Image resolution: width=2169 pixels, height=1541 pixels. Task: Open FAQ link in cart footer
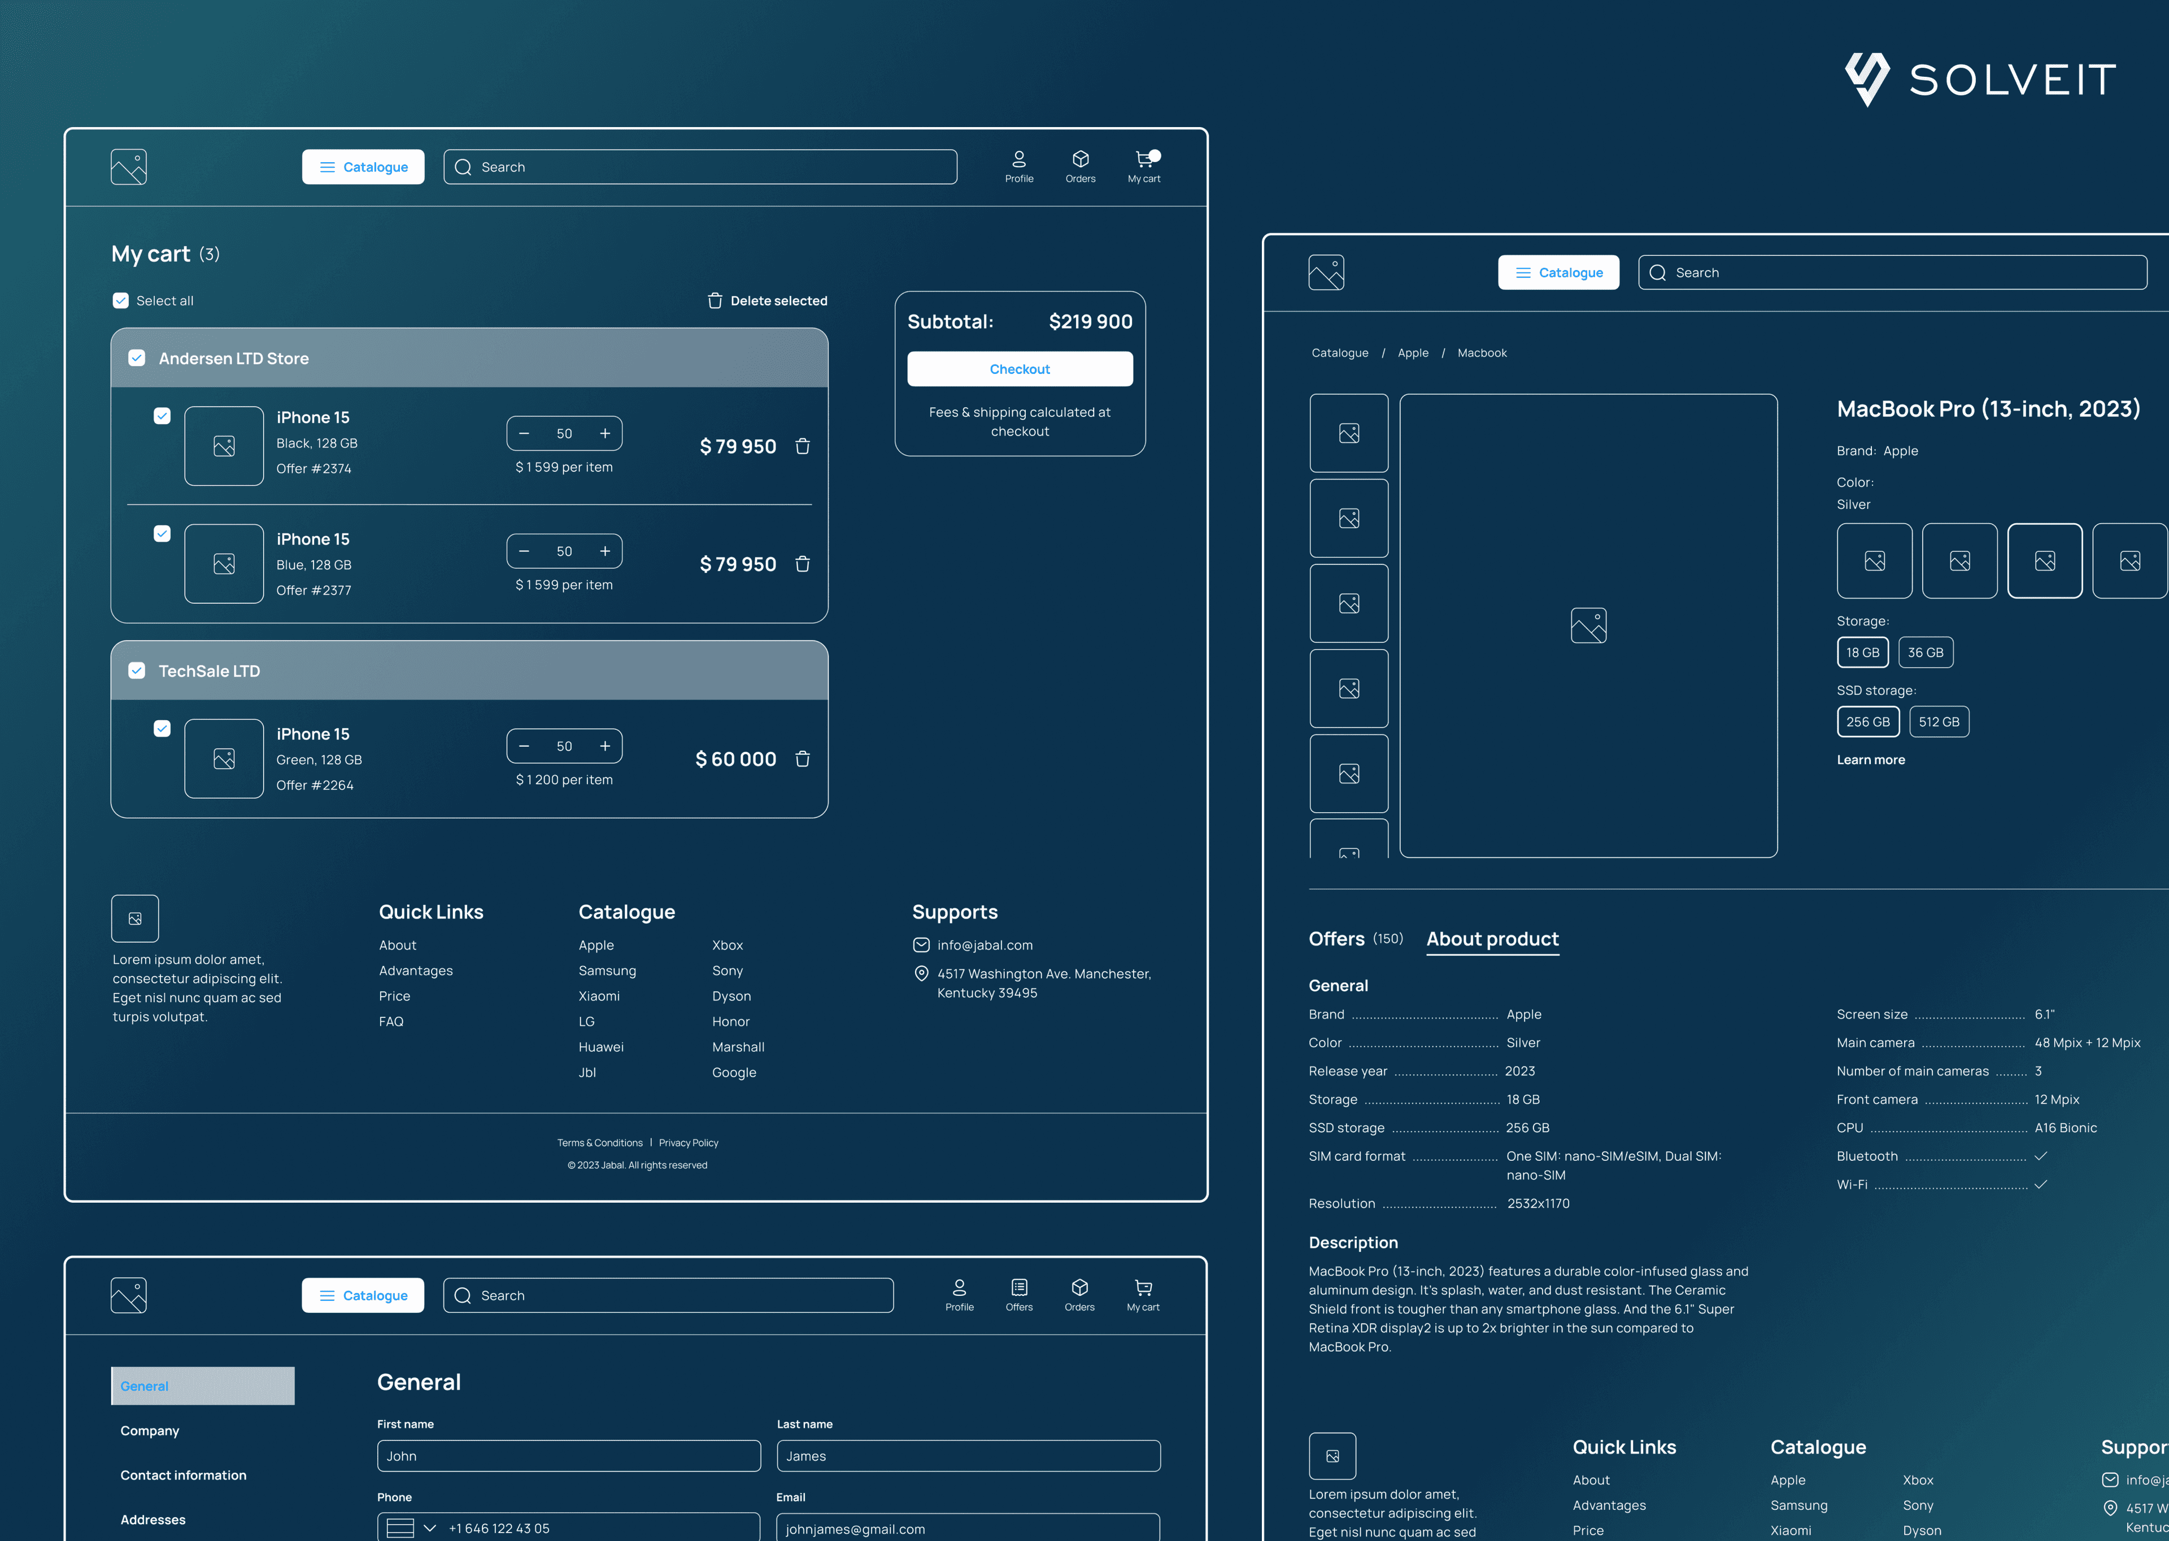coord(391,1022)
